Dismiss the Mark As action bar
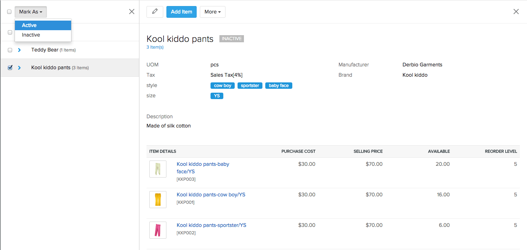Viewport: 527px width, 250px height. [x=132, y=11]
